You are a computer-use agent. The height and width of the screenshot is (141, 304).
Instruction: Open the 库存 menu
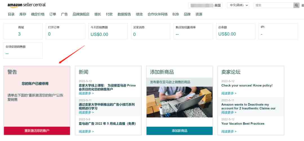tap(23, 14)
